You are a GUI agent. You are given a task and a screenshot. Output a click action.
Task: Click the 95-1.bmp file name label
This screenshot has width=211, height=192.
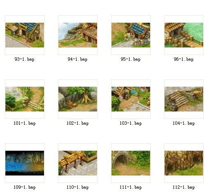[x=131, y=59]
